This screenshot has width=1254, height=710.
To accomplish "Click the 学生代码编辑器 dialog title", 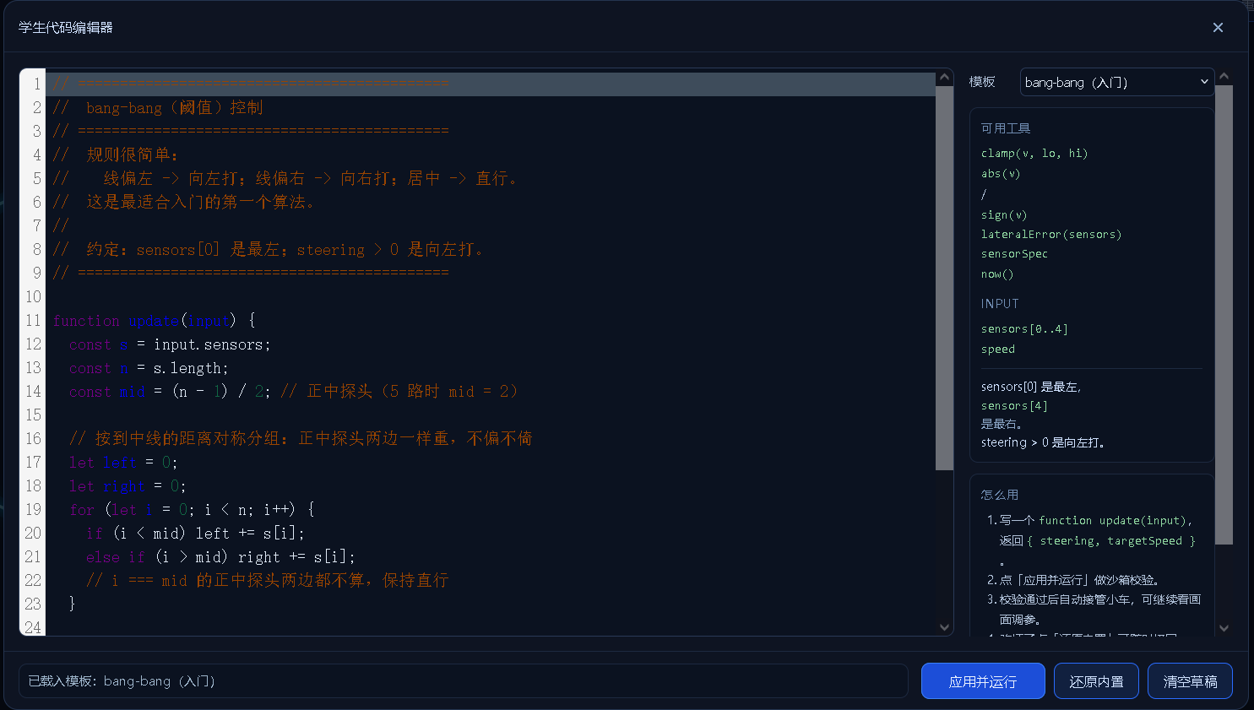I will pyautogui.click(x=66, y=28).
